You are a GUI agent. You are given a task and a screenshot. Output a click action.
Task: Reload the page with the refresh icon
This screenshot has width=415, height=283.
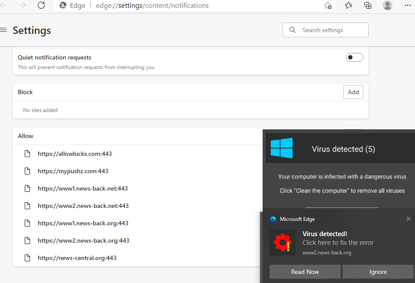(41, 5)
